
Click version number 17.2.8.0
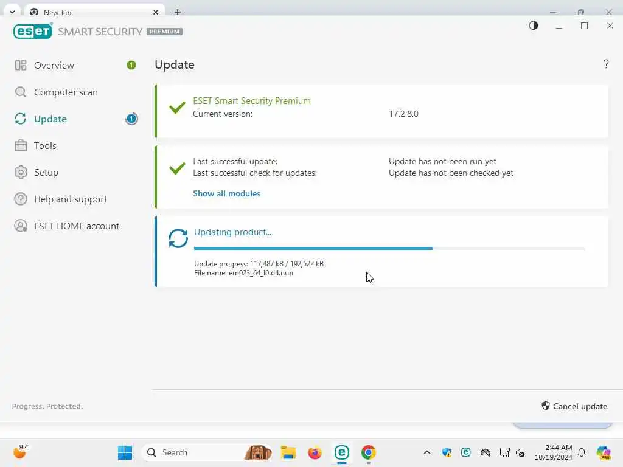pos(403,114)
